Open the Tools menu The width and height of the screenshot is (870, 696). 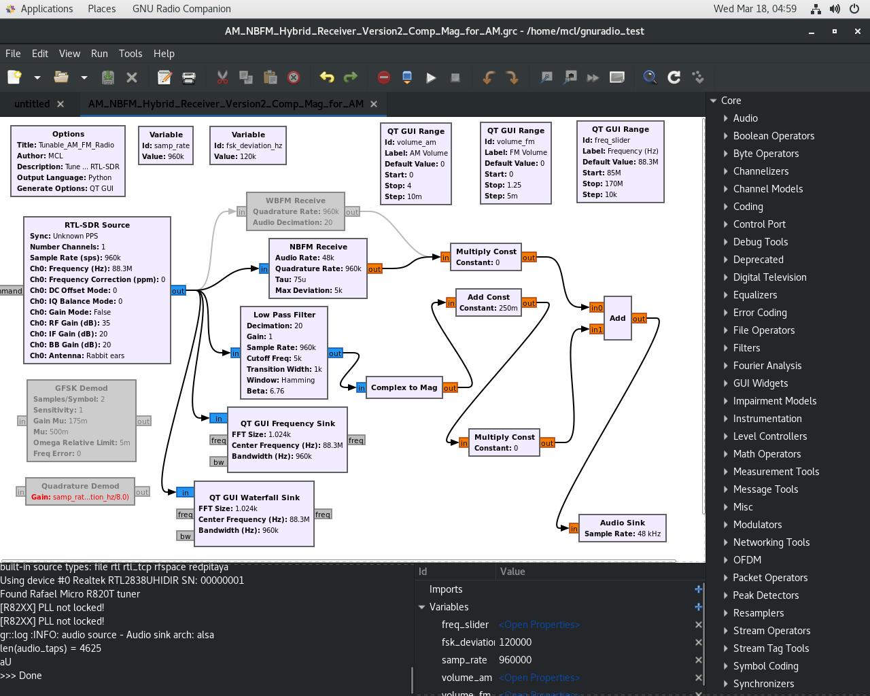(x=130, y=54)
